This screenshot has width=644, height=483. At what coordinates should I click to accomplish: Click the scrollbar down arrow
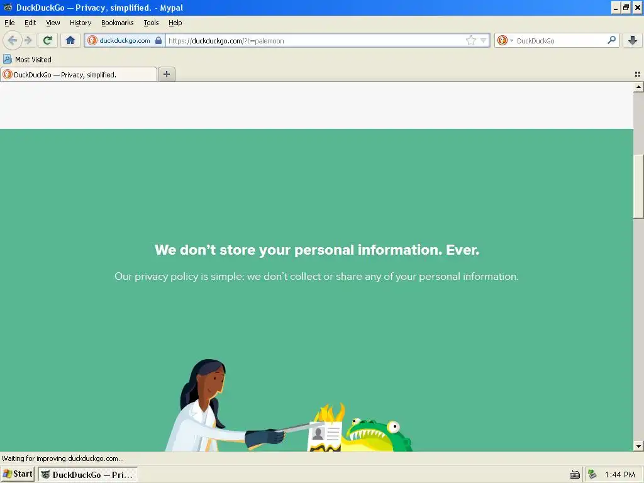click(x=638, y=447)
